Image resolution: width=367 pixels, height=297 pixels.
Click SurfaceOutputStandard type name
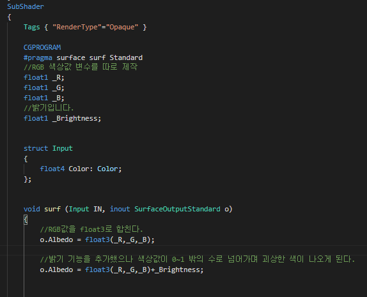click(177, 209)
